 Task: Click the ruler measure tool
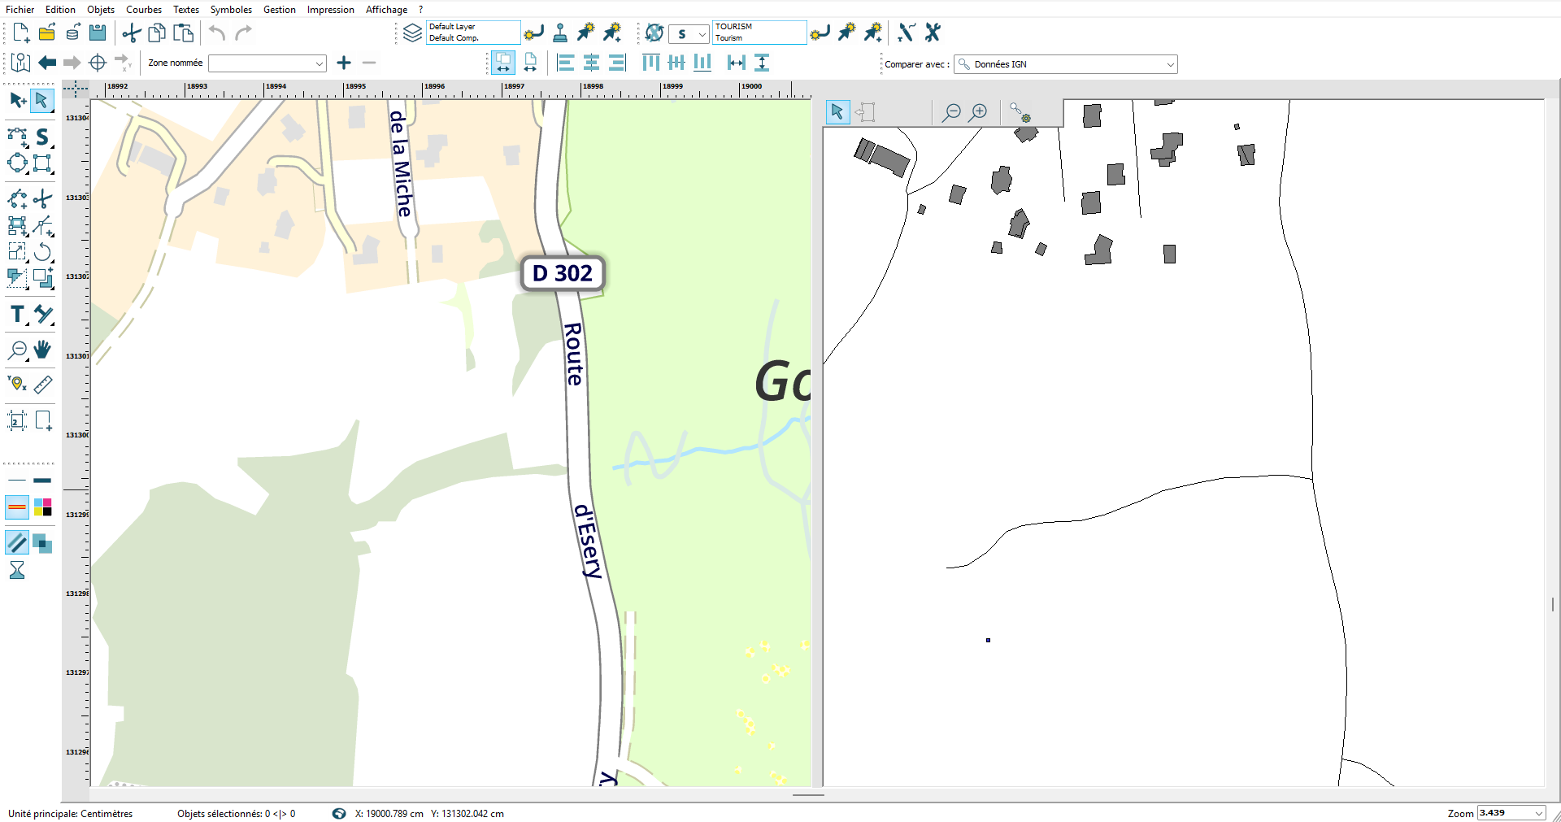43,384
